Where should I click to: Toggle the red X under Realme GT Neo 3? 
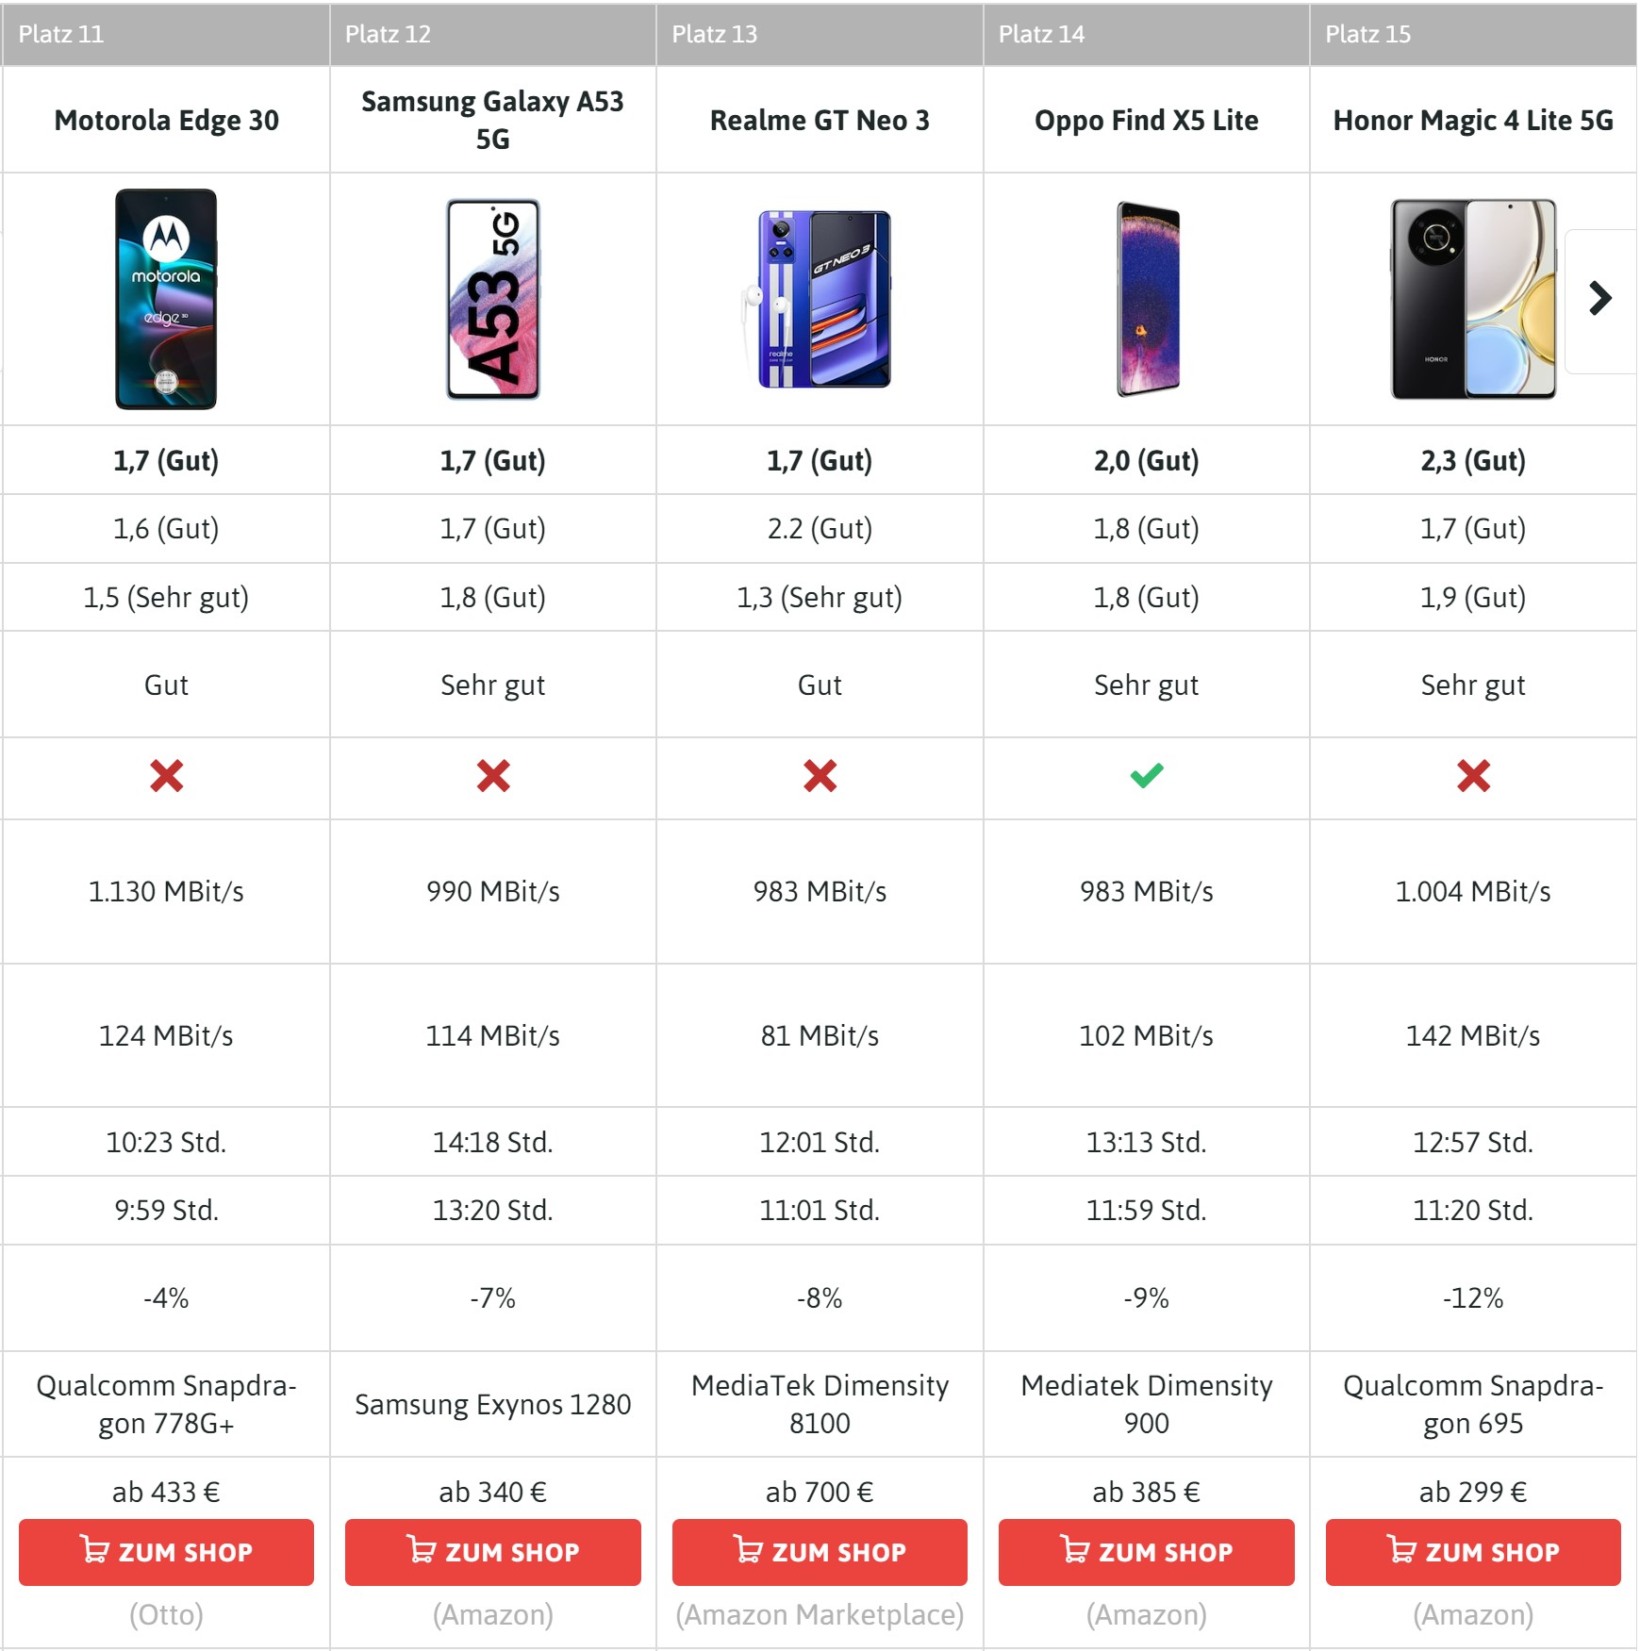[x=818, y=777]
